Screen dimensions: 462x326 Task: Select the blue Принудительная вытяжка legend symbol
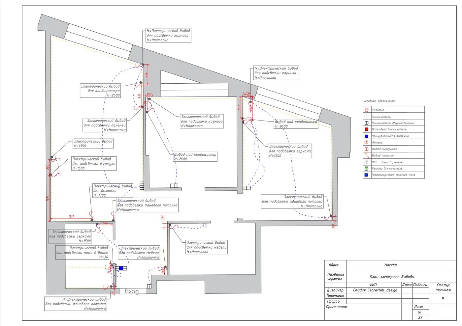pos(366,136)
